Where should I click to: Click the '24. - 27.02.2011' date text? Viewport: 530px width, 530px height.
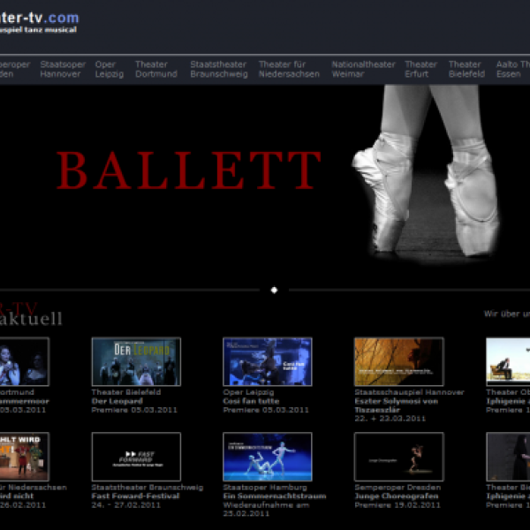tap(126, 505)
